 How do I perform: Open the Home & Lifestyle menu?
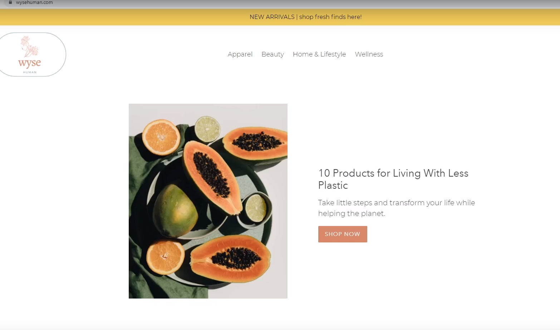coord(319,54)
